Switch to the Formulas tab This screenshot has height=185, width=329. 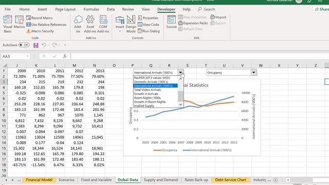coord(92,9)
